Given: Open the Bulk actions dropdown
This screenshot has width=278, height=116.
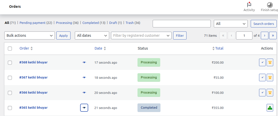Looking at the screenshot, I should click(30, 35).
